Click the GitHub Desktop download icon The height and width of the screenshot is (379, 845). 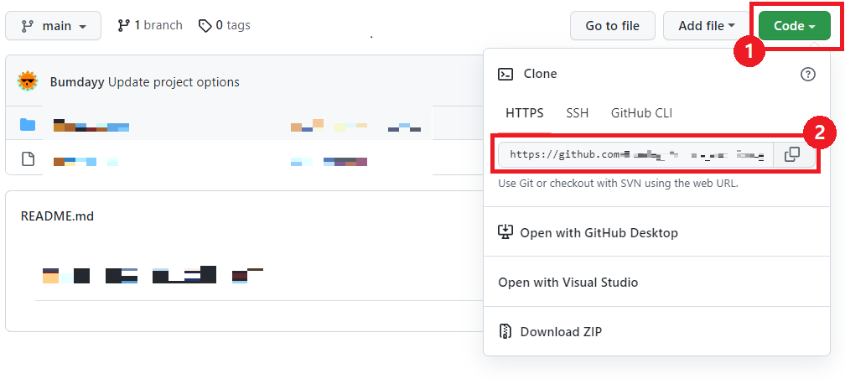coord(505,232)
